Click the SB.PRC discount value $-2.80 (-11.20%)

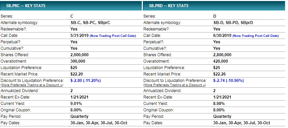[85, 81]
